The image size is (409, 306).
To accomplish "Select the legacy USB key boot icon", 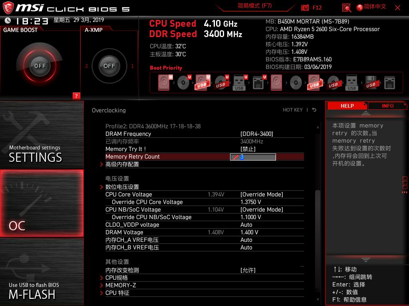I will 352,82.
